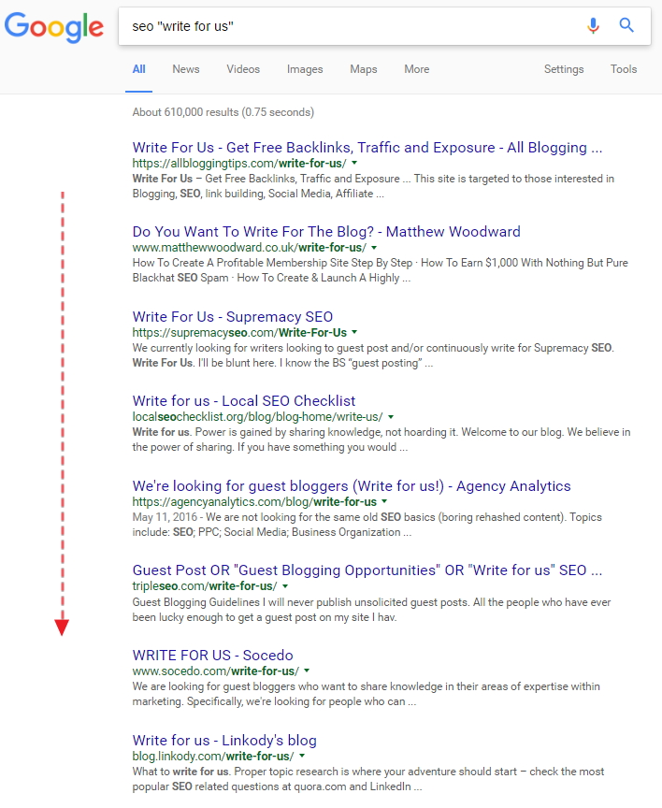This screenshot has width=662, height=808.
Task: Open the All Blogging Tips result title
Action: [x=367, y=148]
